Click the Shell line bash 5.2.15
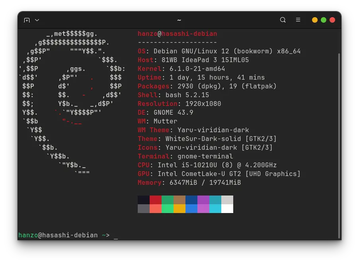The image size is (359, 264). tap(173, 95)
